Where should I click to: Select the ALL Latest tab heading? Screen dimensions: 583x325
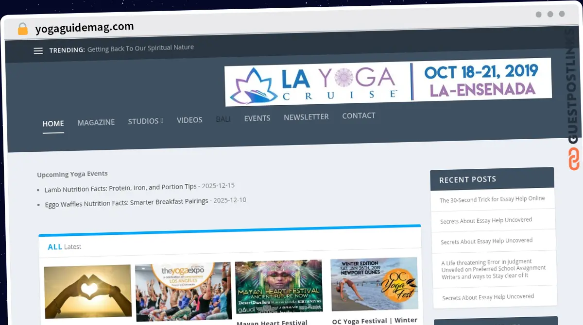(x=64, y=247)
